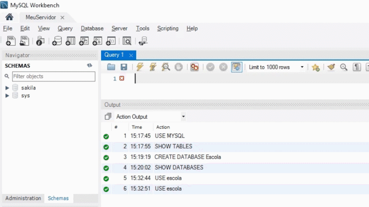This screenshot has height=207, width=369.
Task: Rollback the current transaction
Action: [x=224, y=67]
